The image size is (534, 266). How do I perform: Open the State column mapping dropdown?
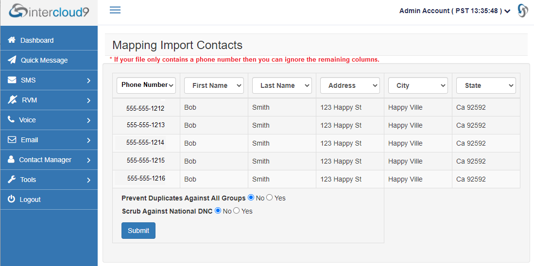tap(486, 85)
